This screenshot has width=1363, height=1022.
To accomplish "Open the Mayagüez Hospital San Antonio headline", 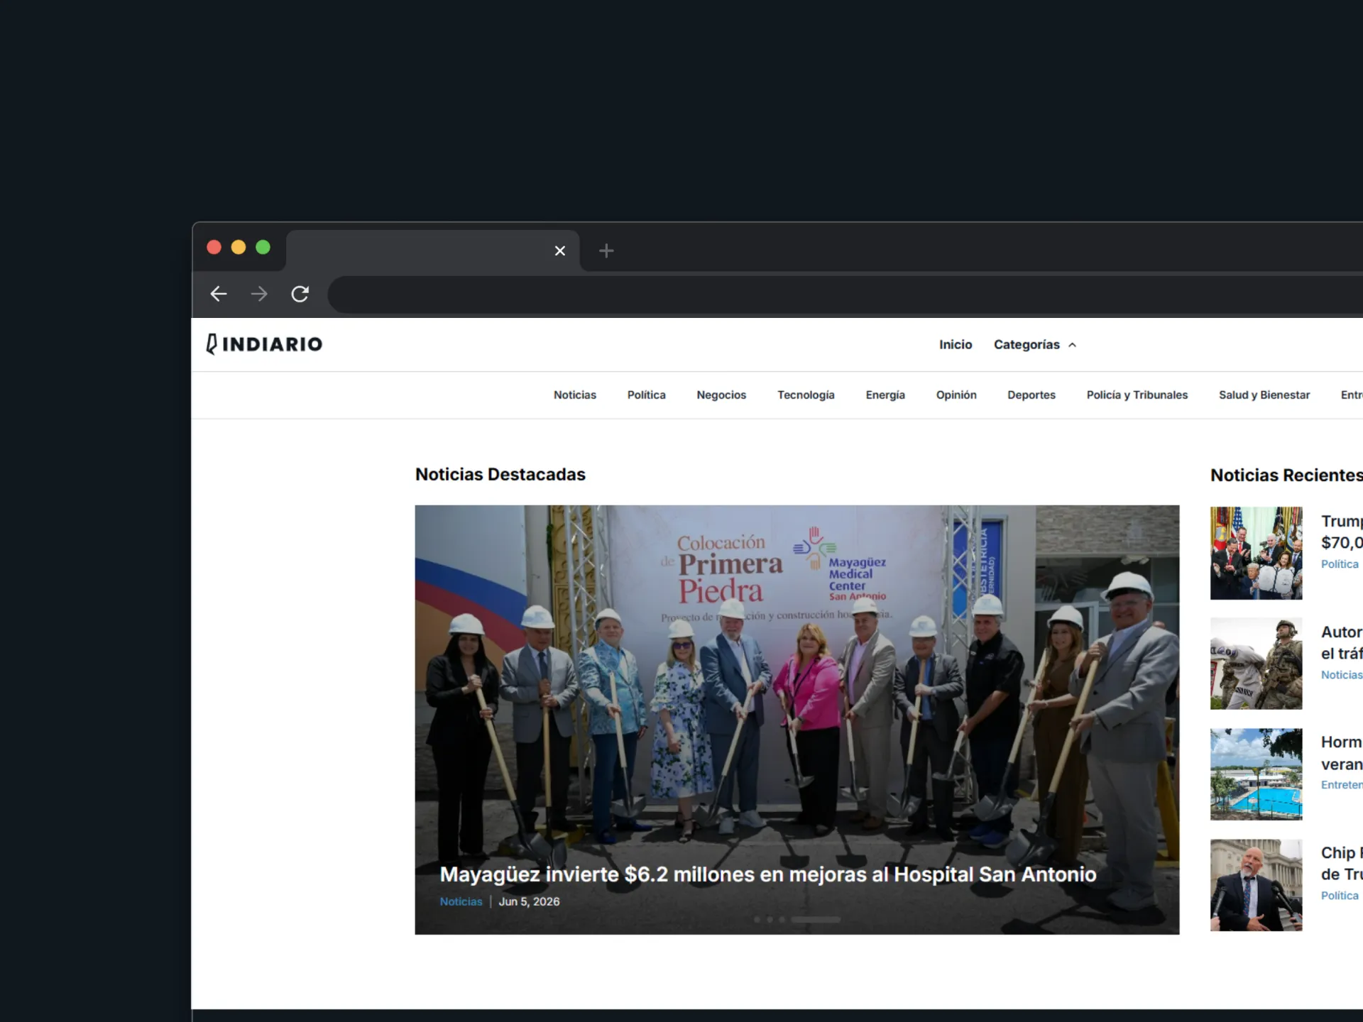I will point(768,874).
